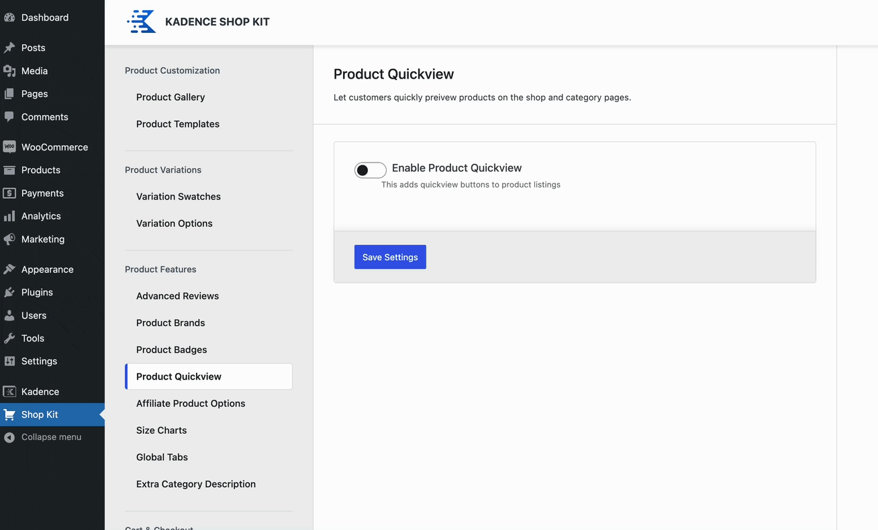
Task: Select the Products box icon
Action: [x=10, y=170]
